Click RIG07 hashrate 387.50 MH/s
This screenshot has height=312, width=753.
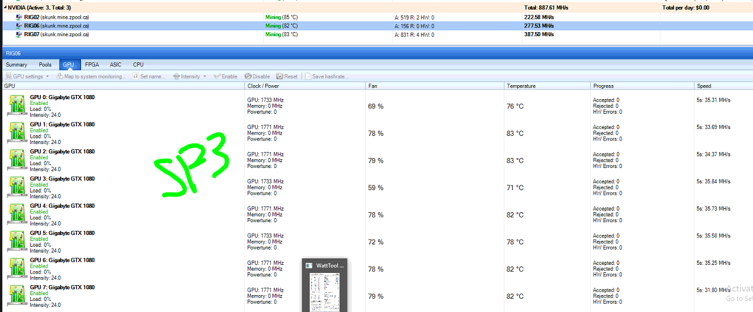coord(540,34)
